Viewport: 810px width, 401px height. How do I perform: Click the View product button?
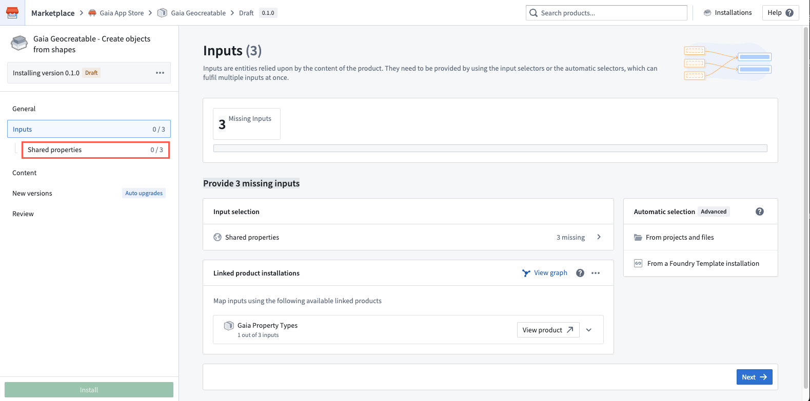548,330
